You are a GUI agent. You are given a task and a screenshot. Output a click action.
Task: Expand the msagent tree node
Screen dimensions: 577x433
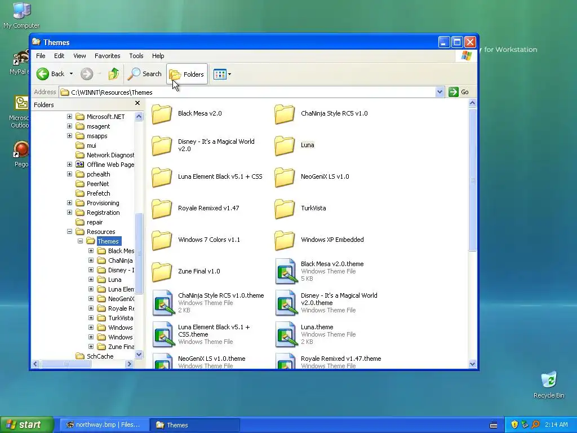click(69, 126)
